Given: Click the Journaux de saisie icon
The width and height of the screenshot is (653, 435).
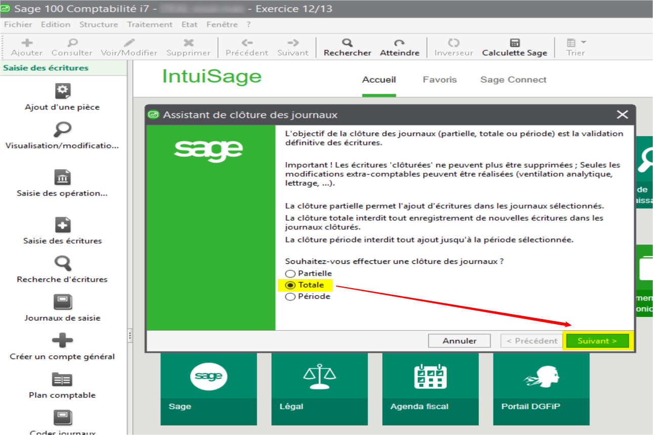Looking at the screenshot, I should click(63, 302).
